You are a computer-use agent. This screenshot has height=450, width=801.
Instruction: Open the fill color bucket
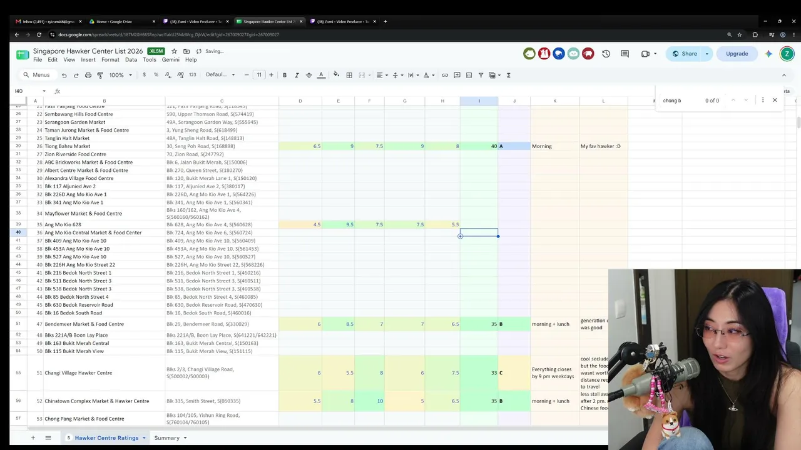point(336,75)
